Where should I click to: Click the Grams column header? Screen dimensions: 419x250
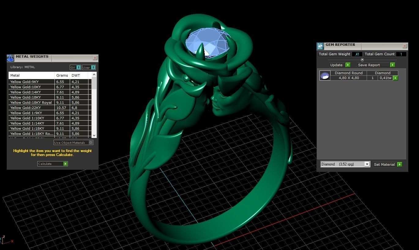pos(62,75)
